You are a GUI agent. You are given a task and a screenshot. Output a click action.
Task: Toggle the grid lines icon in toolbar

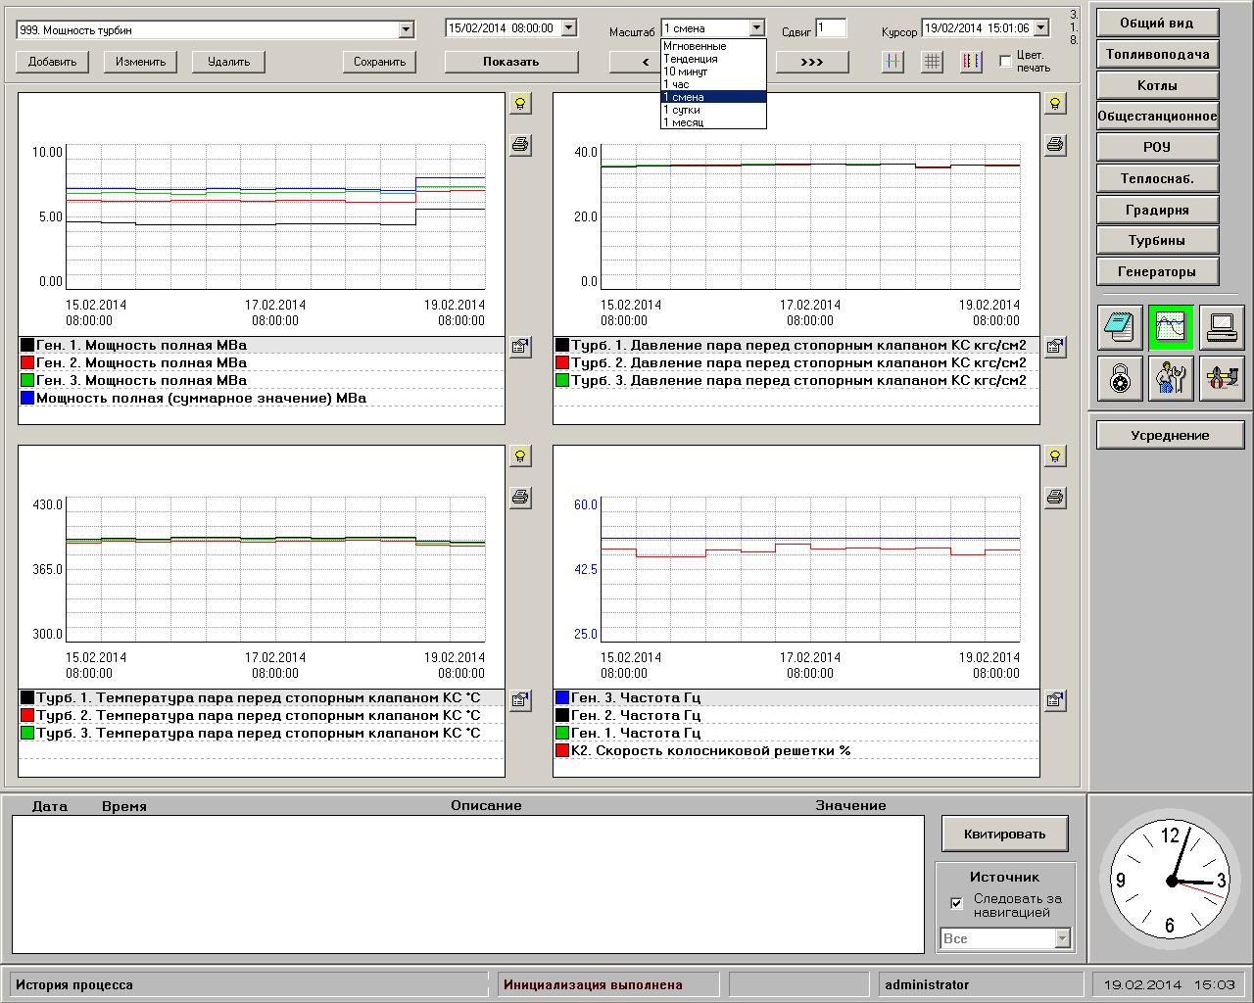(x=932, y=62)
